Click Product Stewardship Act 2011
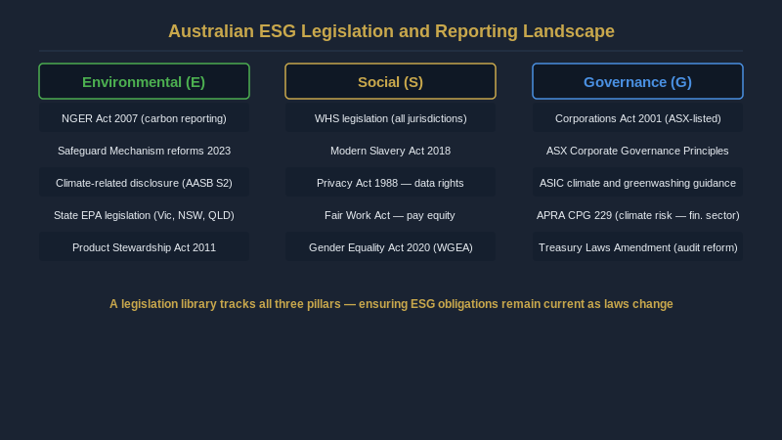Screen dimensions: 782x440 point(144,247)
